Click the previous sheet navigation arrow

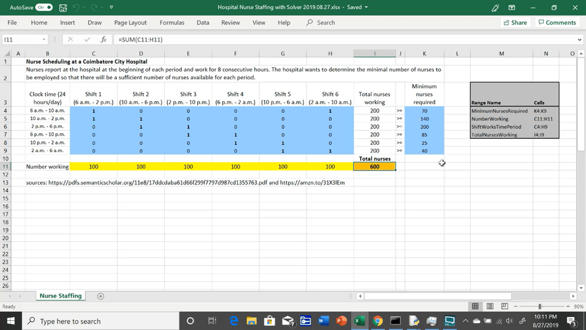click(x=10, y=296)
